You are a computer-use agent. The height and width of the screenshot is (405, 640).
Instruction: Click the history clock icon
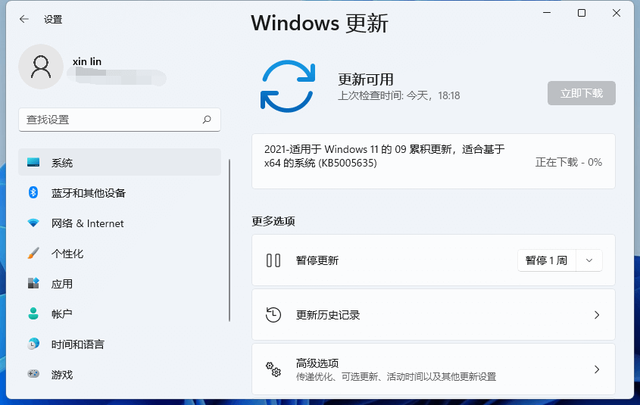coord(273,314)
